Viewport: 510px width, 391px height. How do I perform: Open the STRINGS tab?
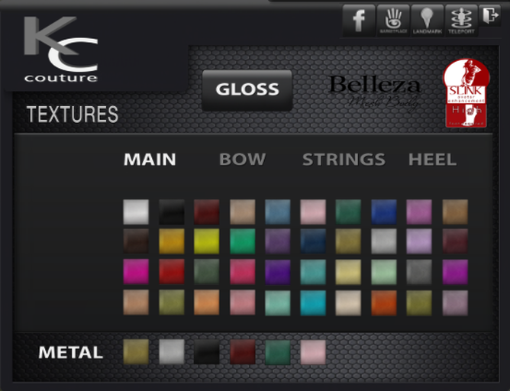pos(344,160)
